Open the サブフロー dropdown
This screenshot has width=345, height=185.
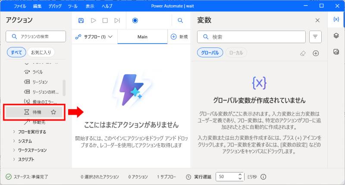(94, 37)
